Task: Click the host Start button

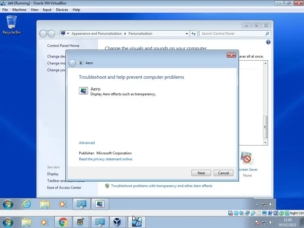Action: (8, 222)
